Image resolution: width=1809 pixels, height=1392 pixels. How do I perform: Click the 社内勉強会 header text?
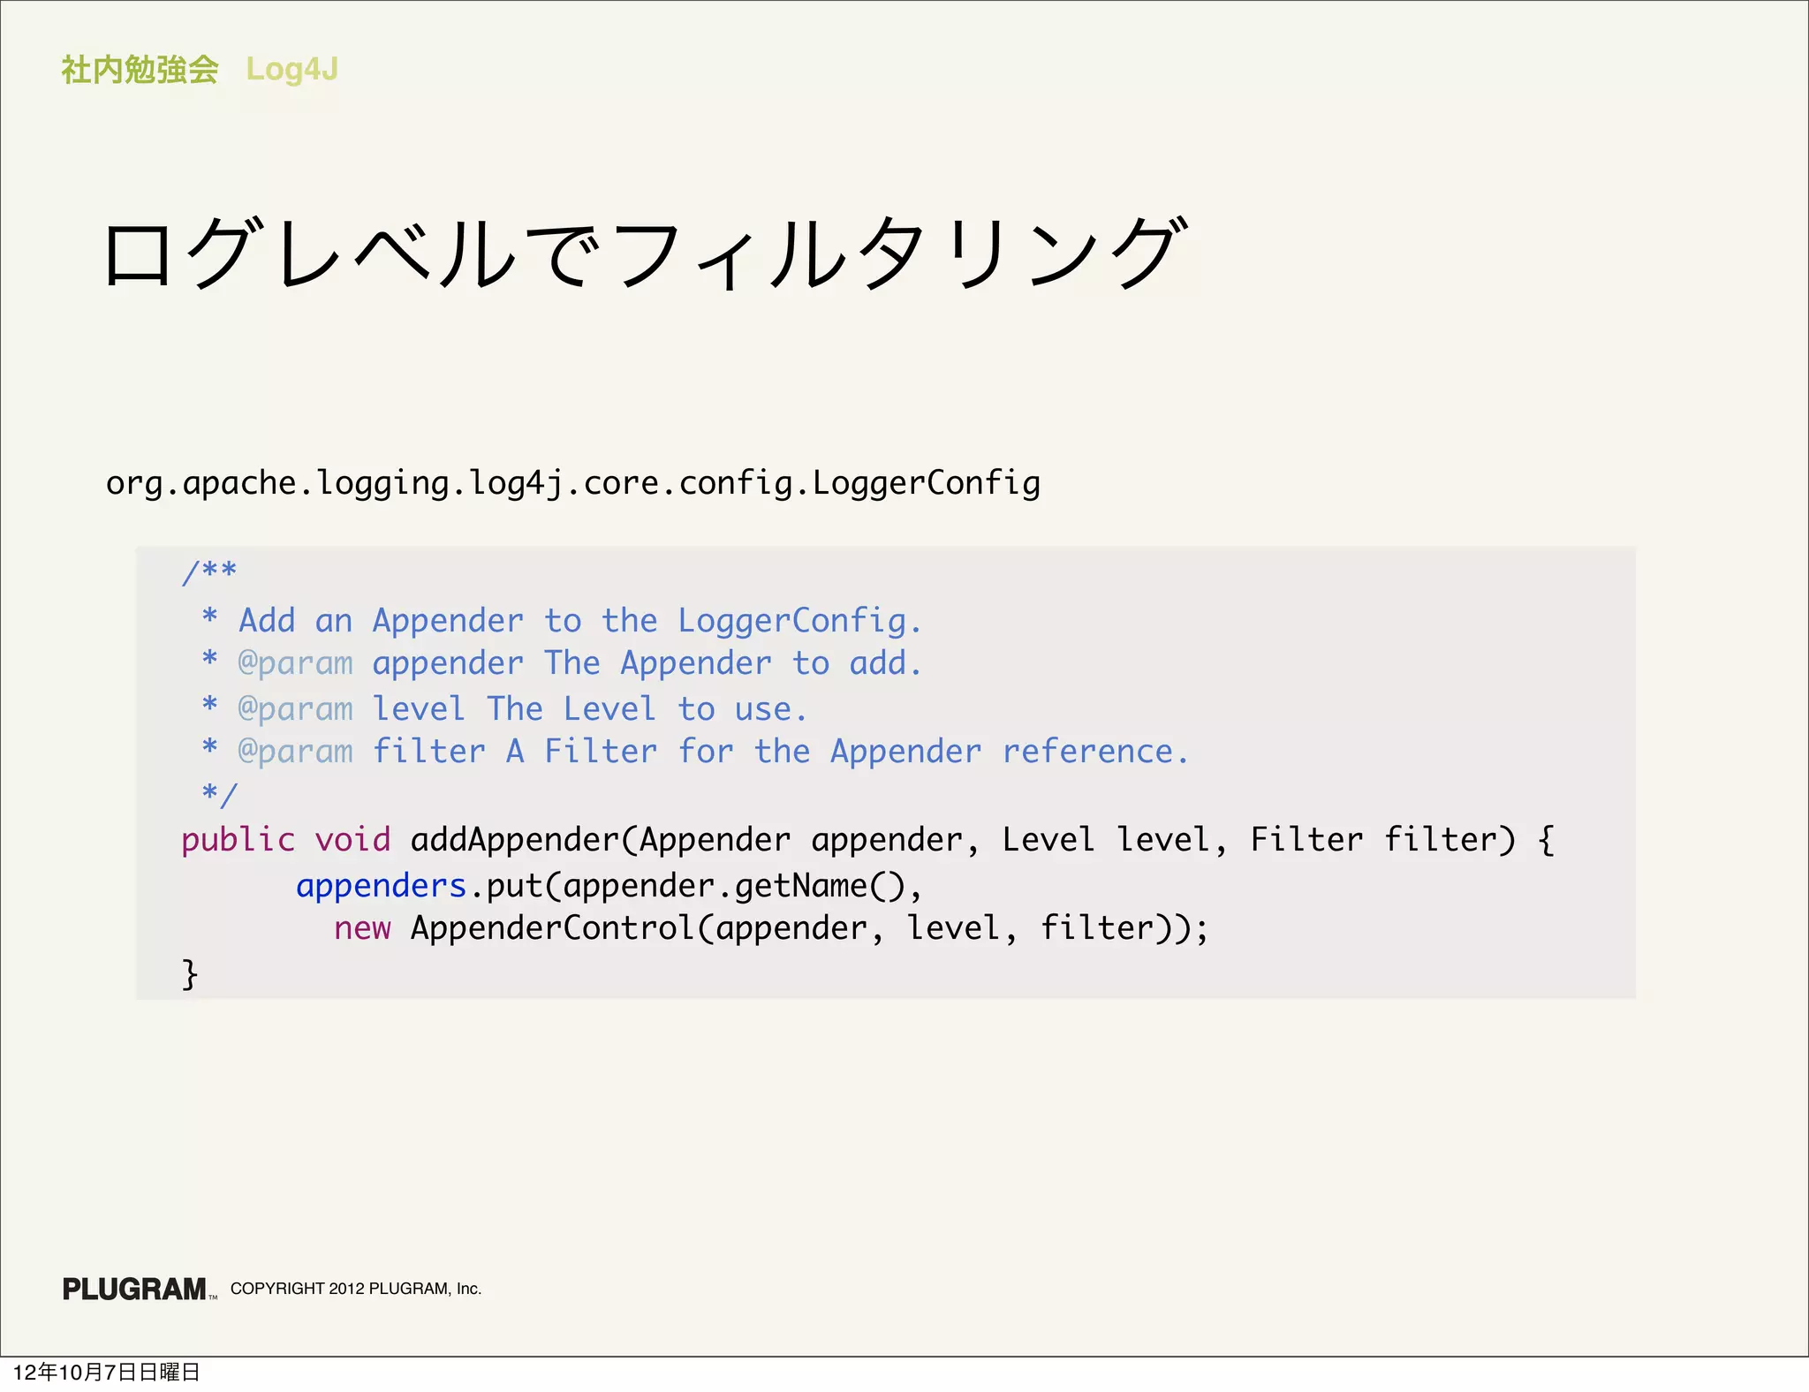(140, 70)
